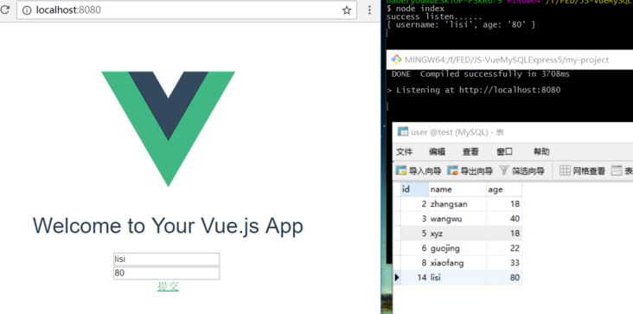Click the 提交 submit link
The image size is (633, 314).
point(168,286)
